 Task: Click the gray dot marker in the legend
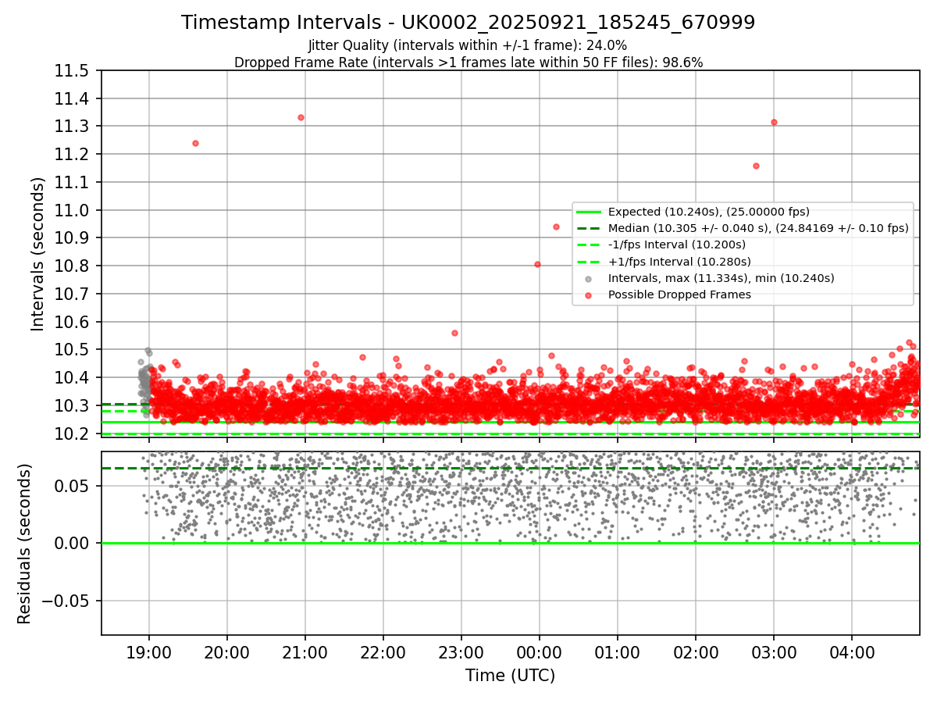point(588,279)
